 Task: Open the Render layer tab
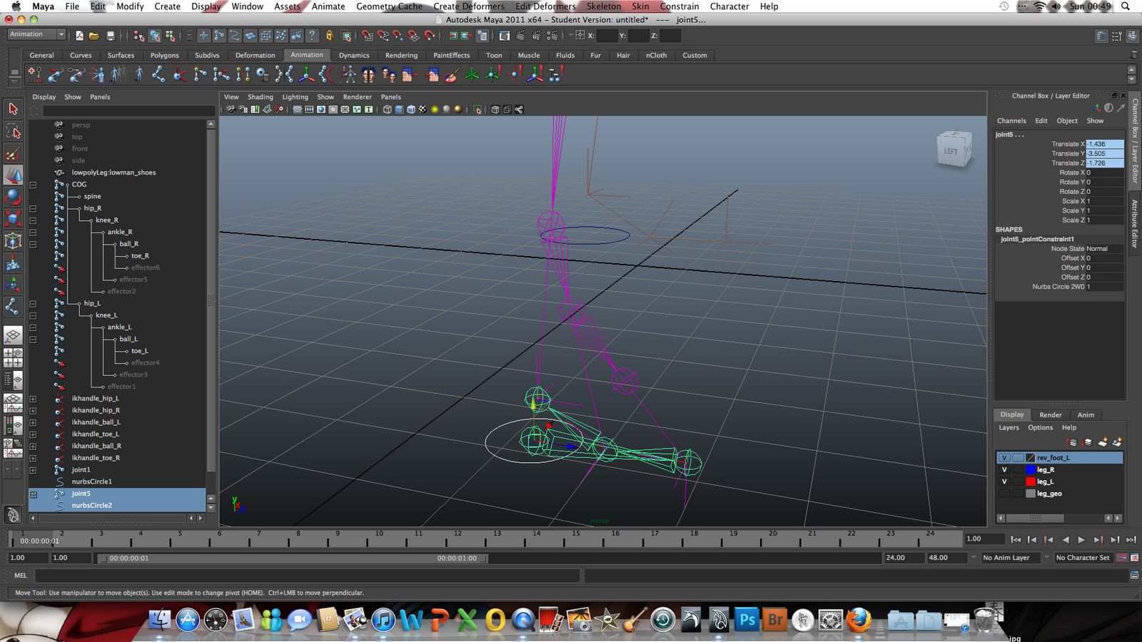(x=1050, y=414)
